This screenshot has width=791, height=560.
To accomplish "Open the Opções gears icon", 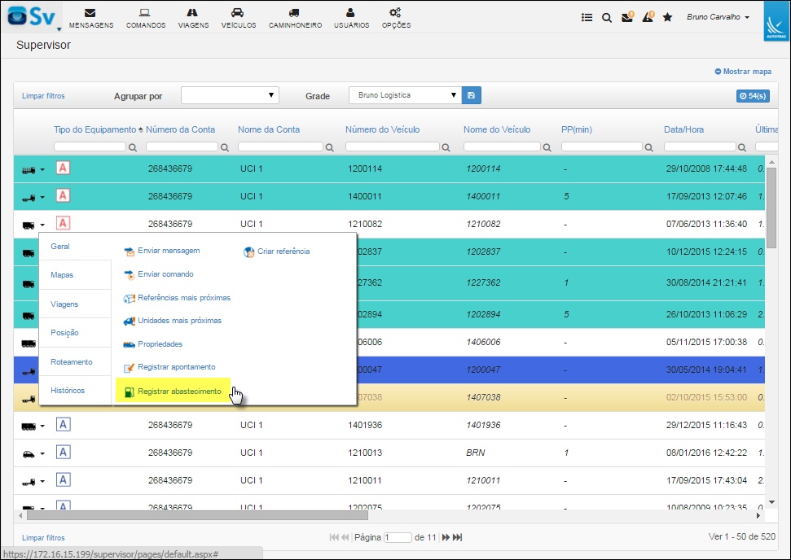I will (396, 14).
